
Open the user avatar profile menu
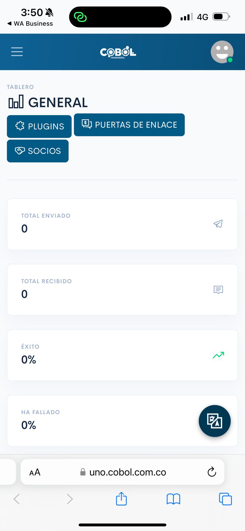(x=222, y=52)
